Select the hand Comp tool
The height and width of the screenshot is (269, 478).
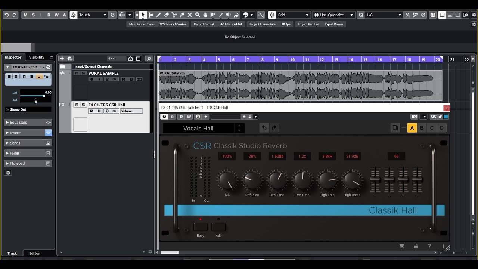click(205, 15)
